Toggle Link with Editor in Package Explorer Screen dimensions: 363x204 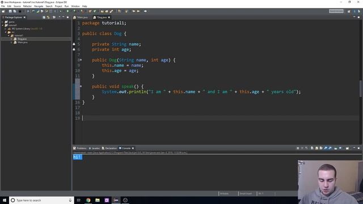[48, 18]
